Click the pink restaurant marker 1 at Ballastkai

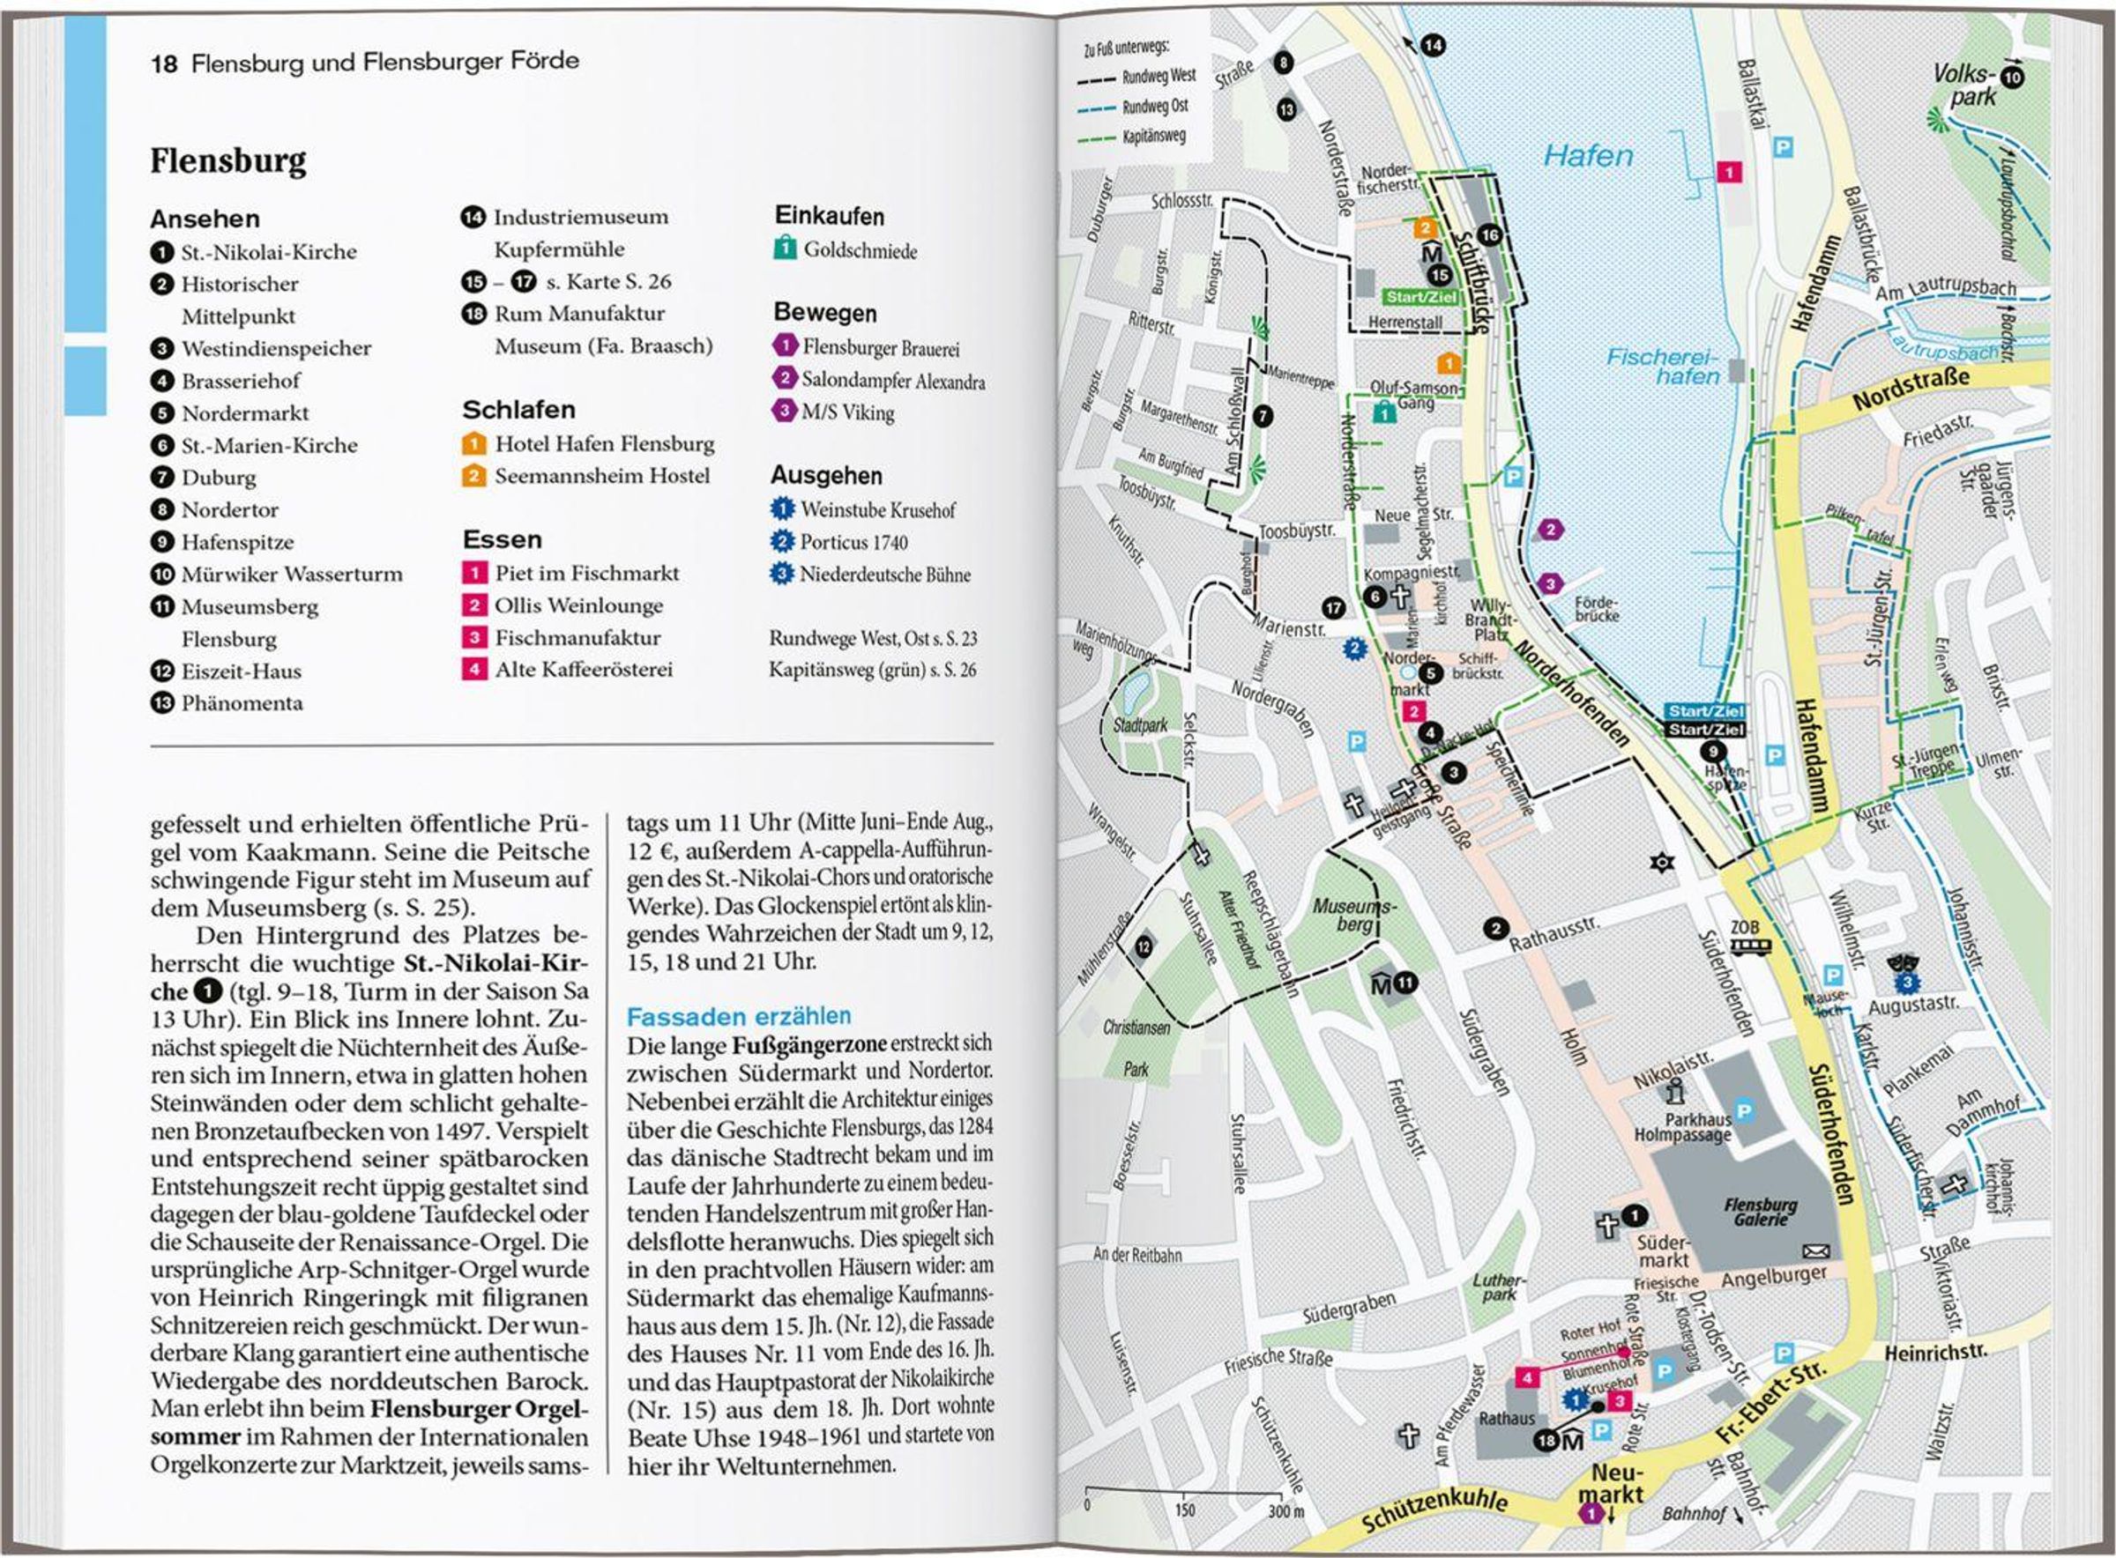point(1728,172)
